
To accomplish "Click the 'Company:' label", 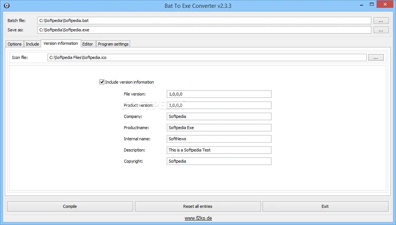I will coord(133,116).
